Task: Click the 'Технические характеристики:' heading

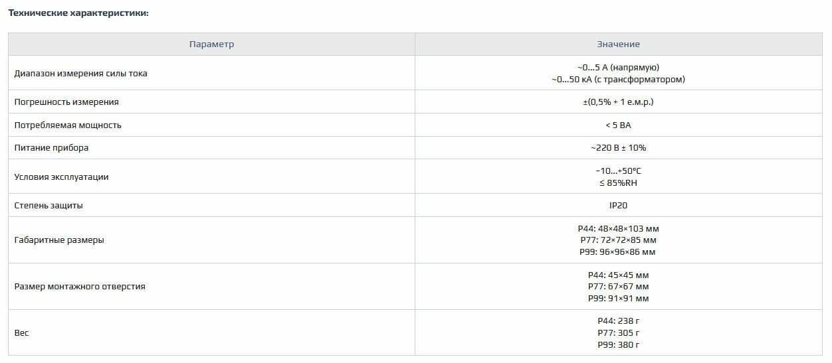Action: point(78,13)
